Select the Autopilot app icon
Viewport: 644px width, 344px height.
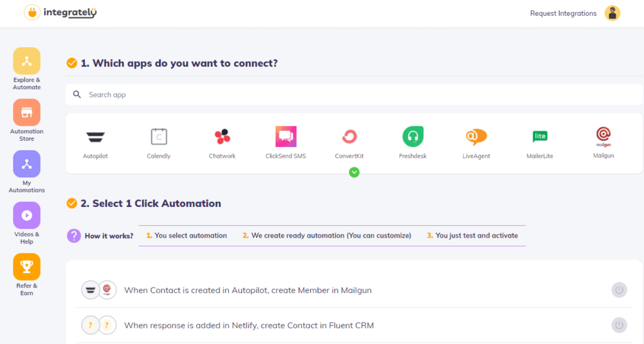[x=96, y=137]
